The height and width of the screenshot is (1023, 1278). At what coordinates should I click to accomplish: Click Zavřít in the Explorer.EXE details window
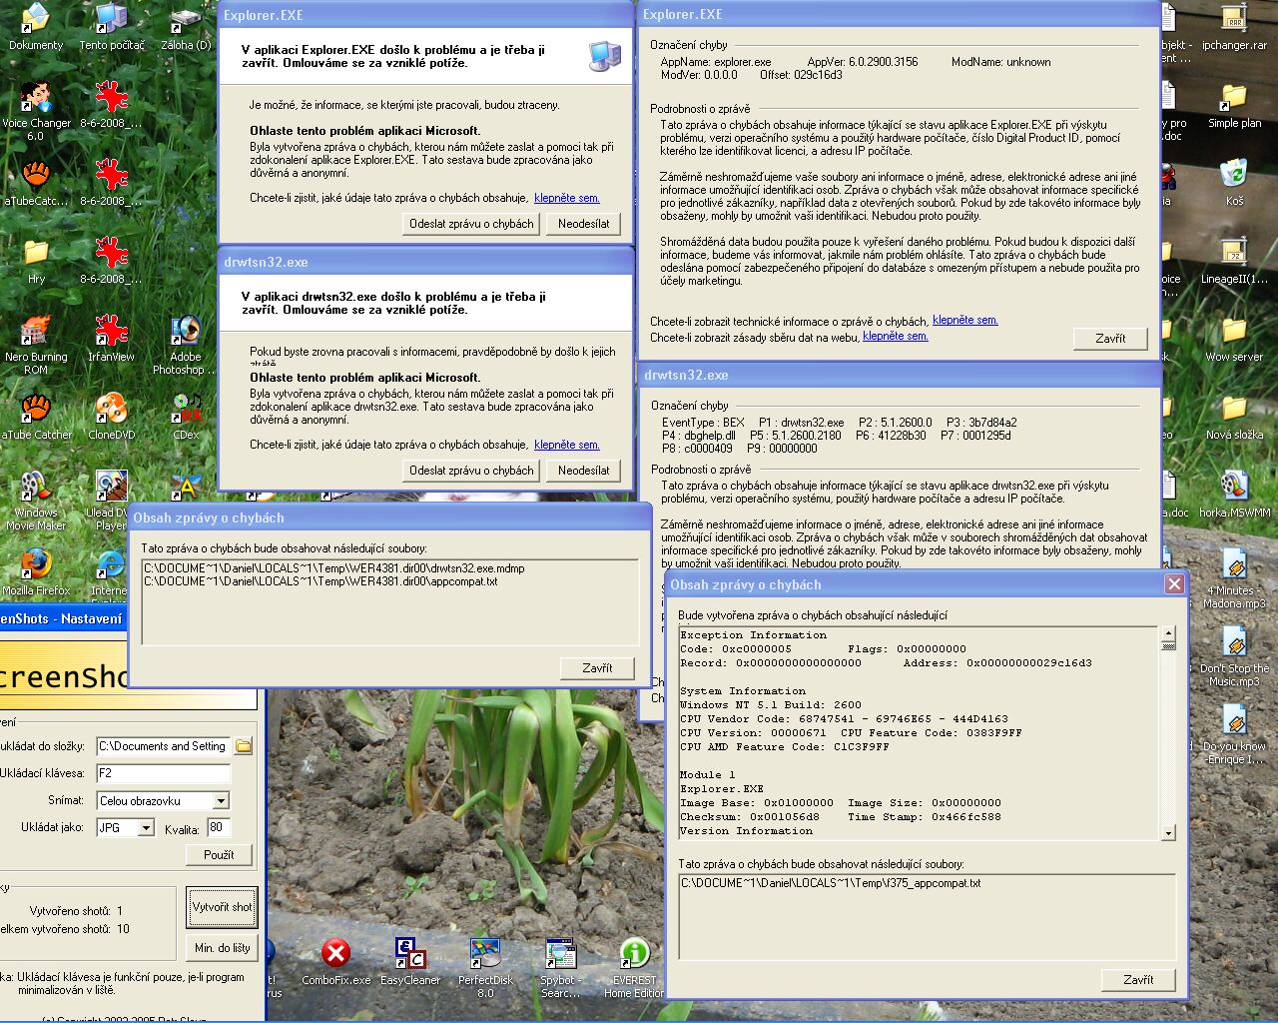pyautogui.click(x=1110, y=339)
